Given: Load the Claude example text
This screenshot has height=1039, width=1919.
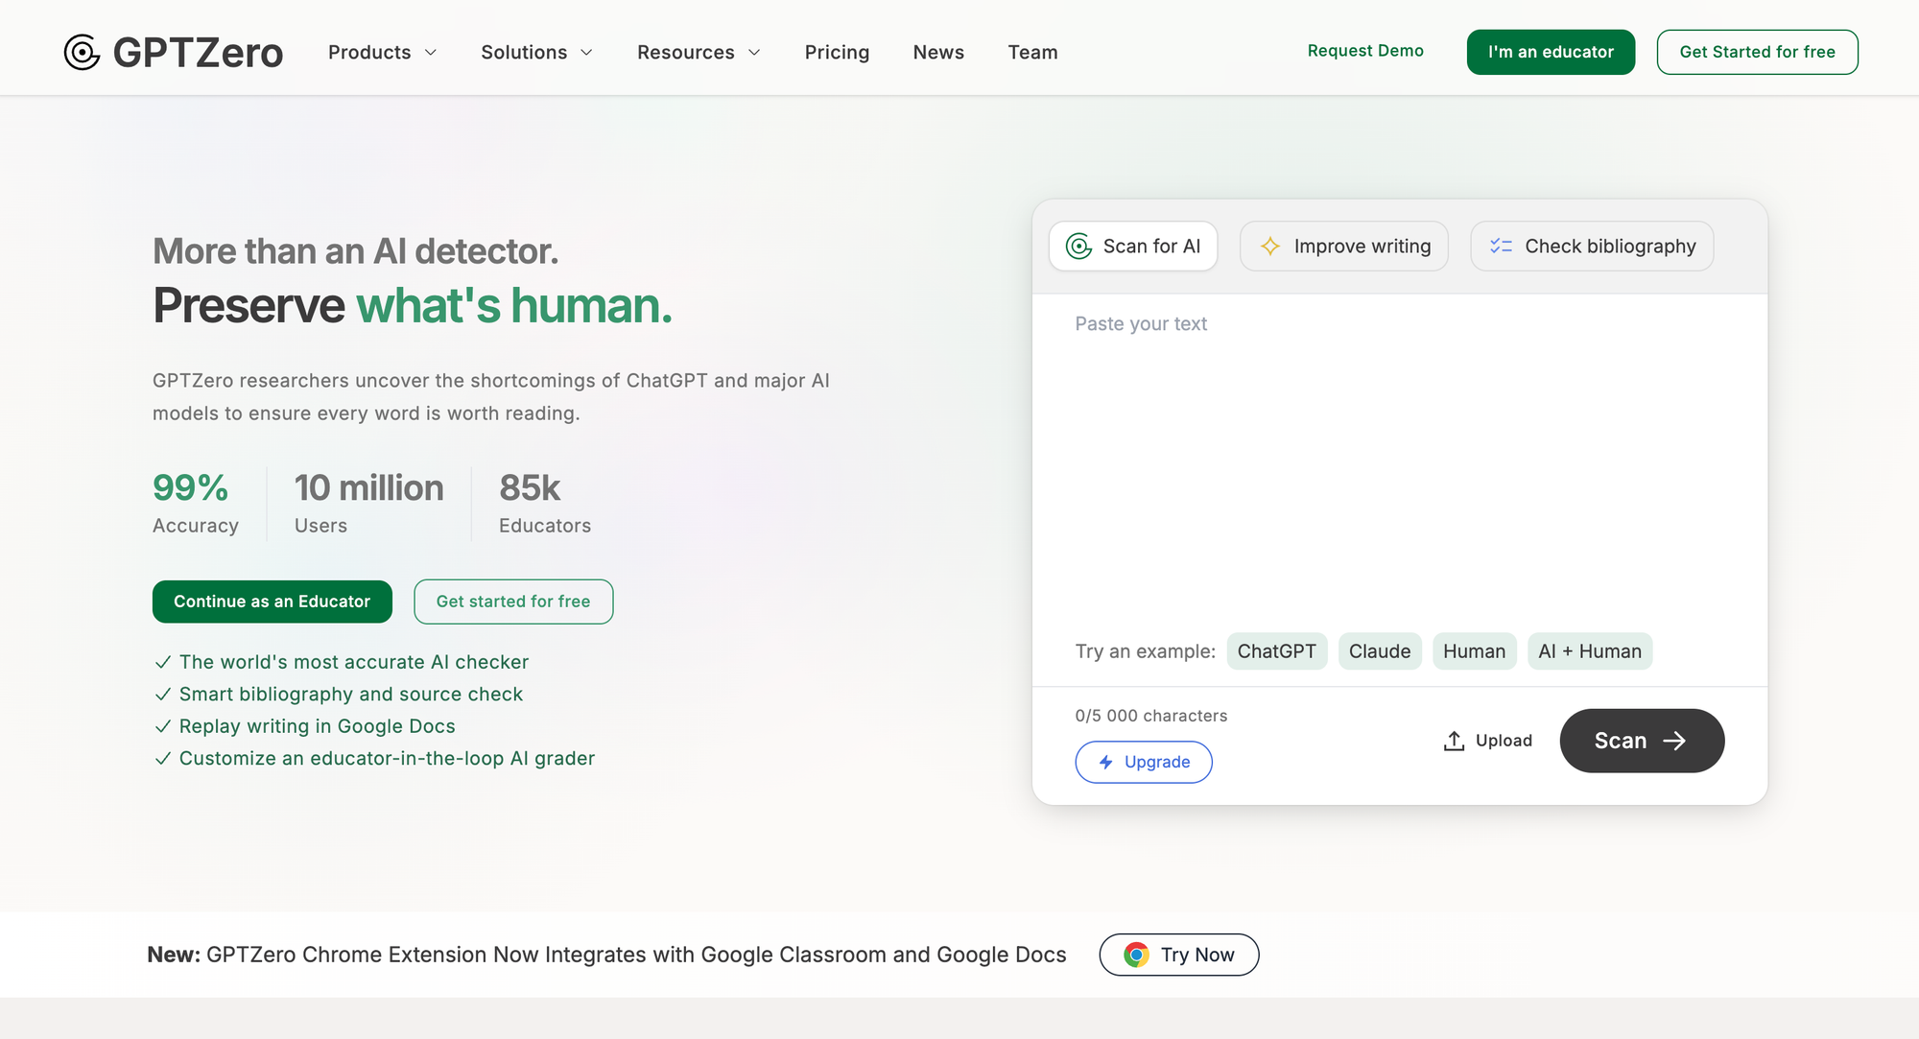Looking at the screenshot, I should click(1380, 651).
